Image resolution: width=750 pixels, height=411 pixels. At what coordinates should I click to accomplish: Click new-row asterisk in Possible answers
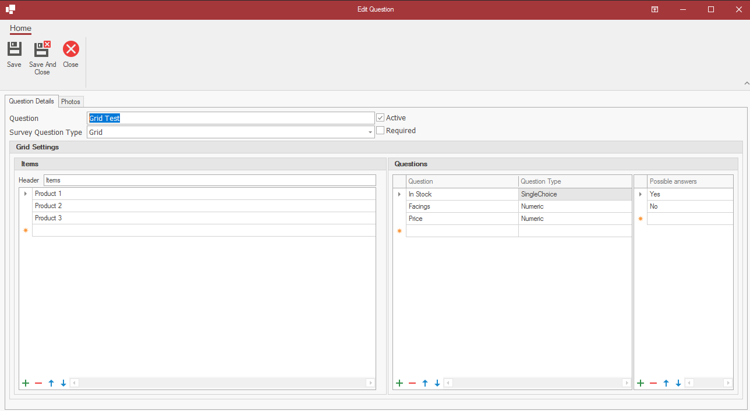[x=641, y=219]
